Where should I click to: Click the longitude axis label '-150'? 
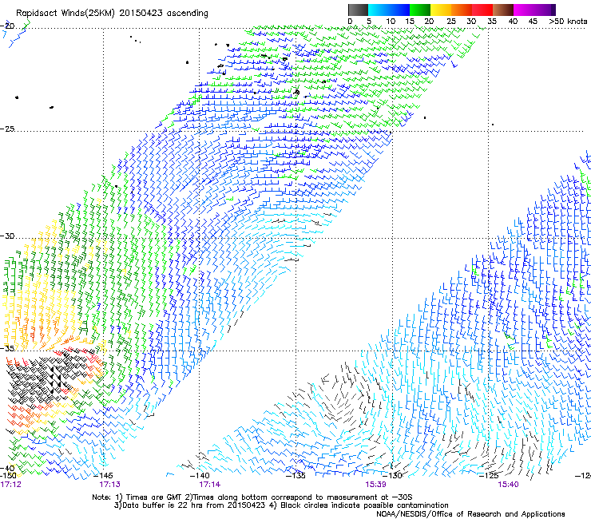point(8,476)
